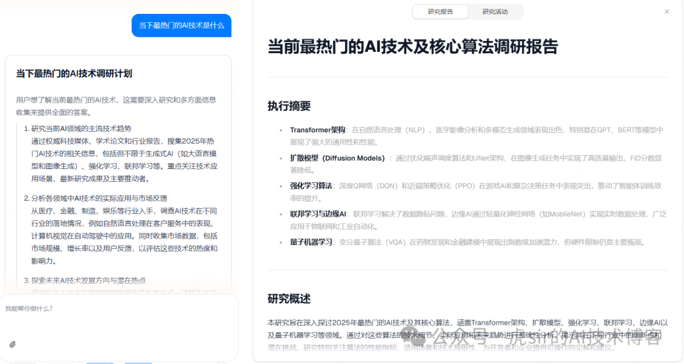684x364 pixels.
Task: Click the paperclip attachment icon
Action: [13, 344]
